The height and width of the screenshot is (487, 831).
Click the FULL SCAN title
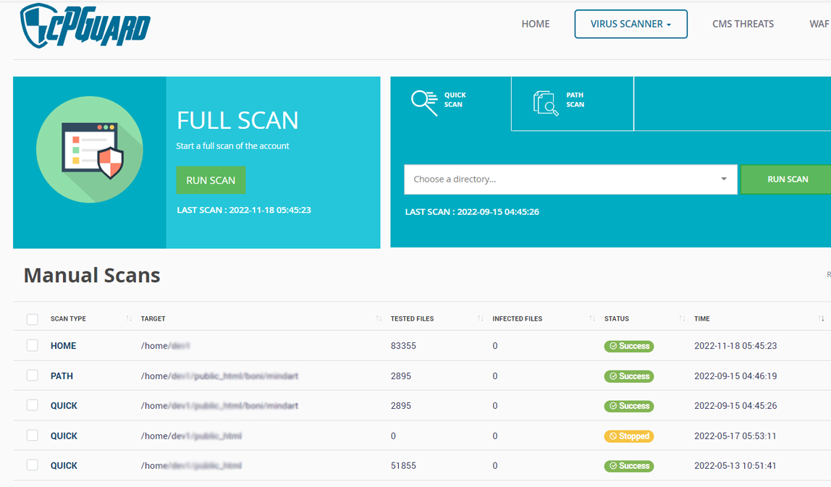[237, 120]
